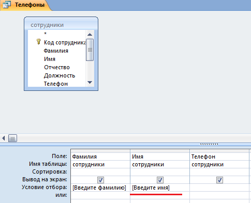Select Телефон in the сотрудники field list

click(56, 84)
